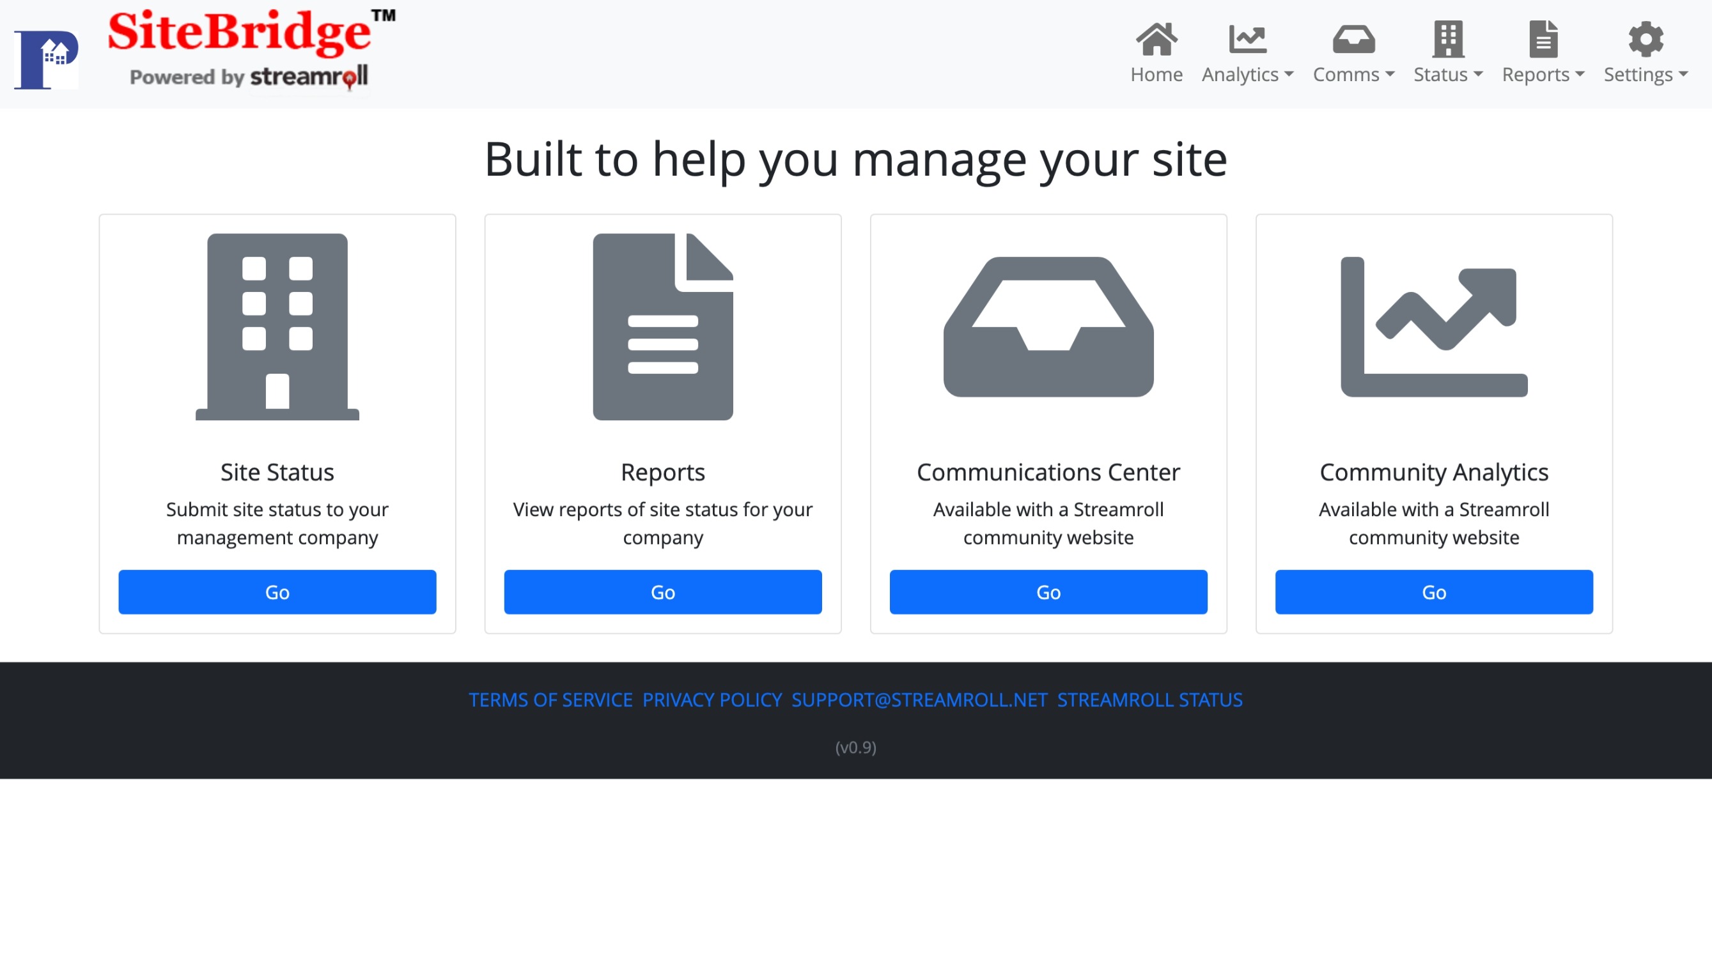Click the Reports document icon
Screen dimensions: 1712x962
(663, 326)
